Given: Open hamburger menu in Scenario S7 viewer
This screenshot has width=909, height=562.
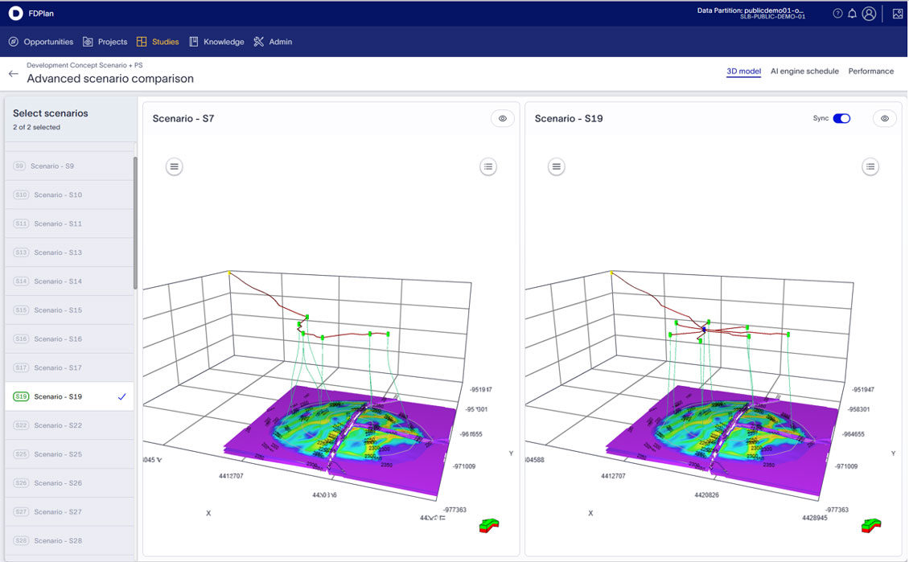Looking at the screenshot, I should (175, 166).
